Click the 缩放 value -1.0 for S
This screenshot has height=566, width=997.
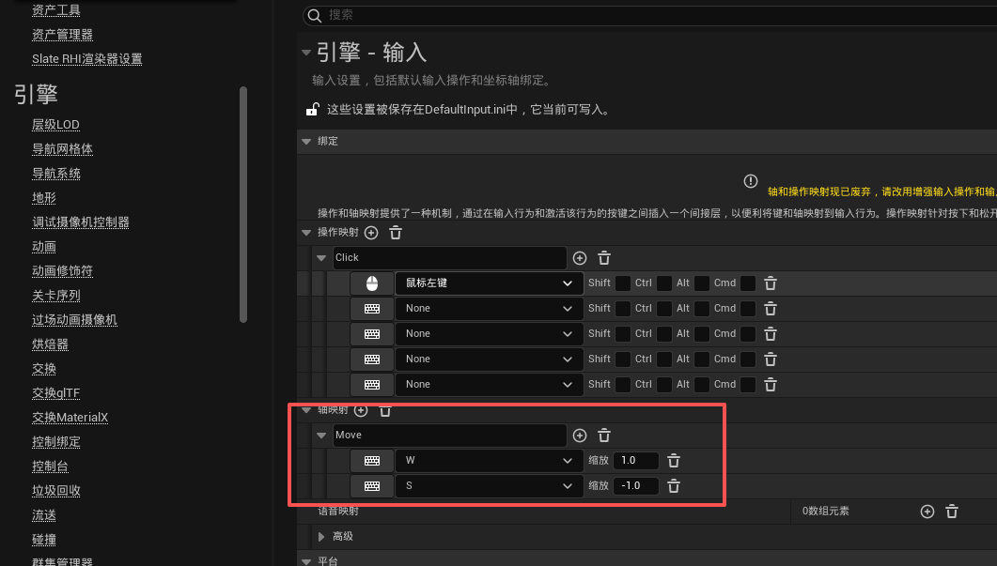click(636, 486)
